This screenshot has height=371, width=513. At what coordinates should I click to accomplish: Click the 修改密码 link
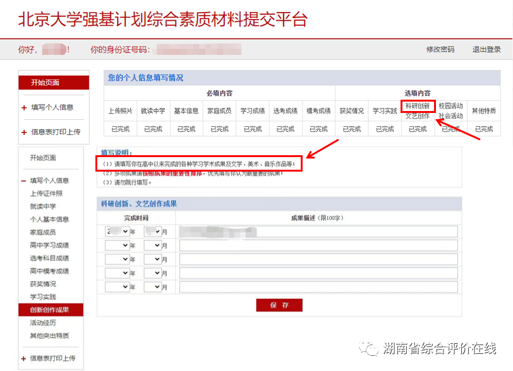440,49
